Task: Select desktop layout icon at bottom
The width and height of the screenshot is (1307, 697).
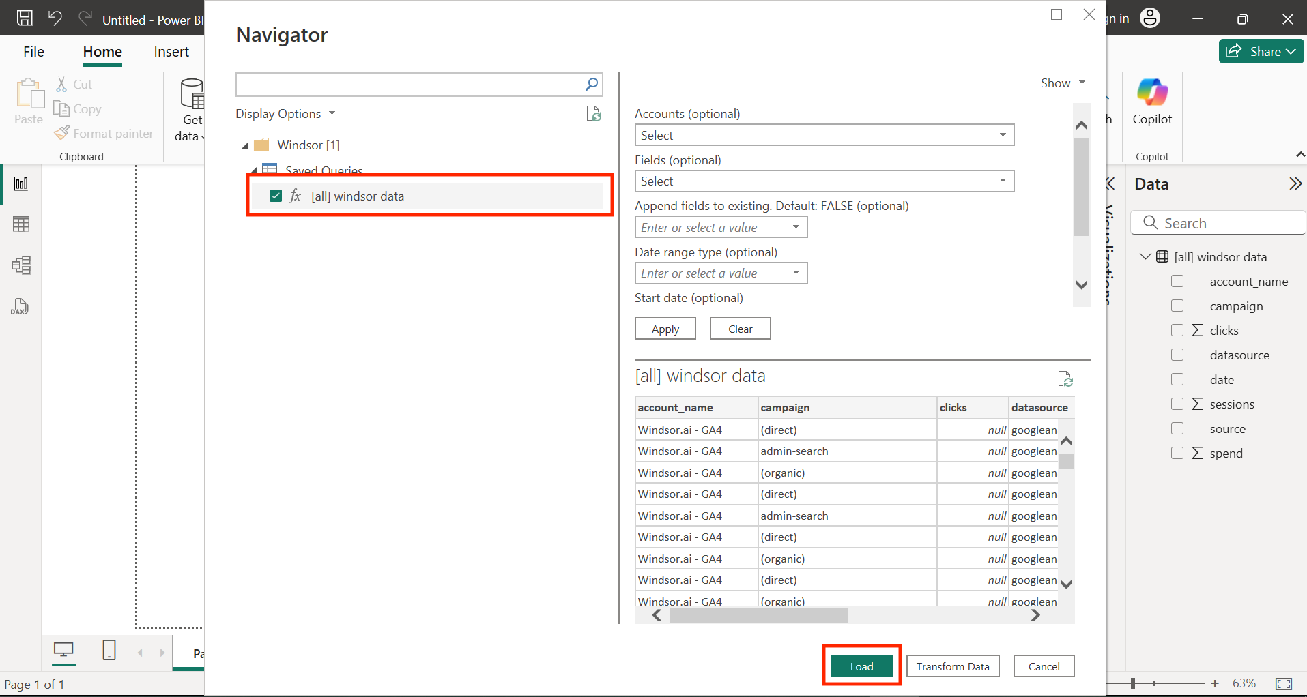Action: click(63, 650)
